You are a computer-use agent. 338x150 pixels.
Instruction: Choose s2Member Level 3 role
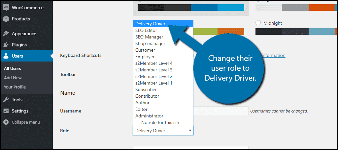click(163, 70)
